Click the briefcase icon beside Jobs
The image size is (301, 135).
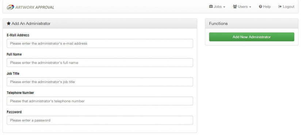click(211, 7)
